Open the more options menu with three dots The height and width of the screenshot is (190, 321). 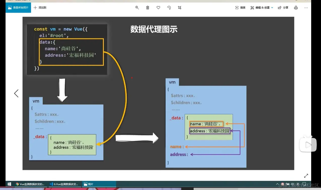click(306, 8)
